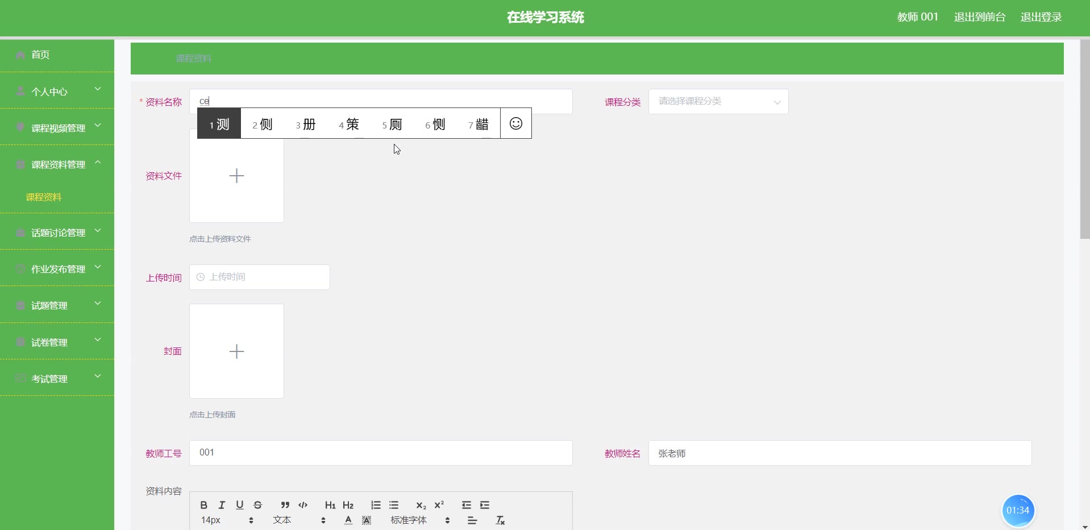Increase the indent level

tap(485, 505)
